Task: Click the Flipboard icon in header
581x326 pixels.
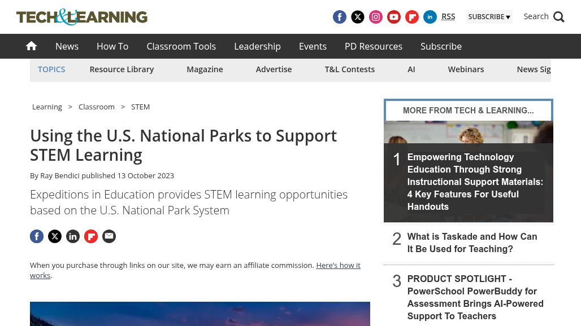Action: 412,17
